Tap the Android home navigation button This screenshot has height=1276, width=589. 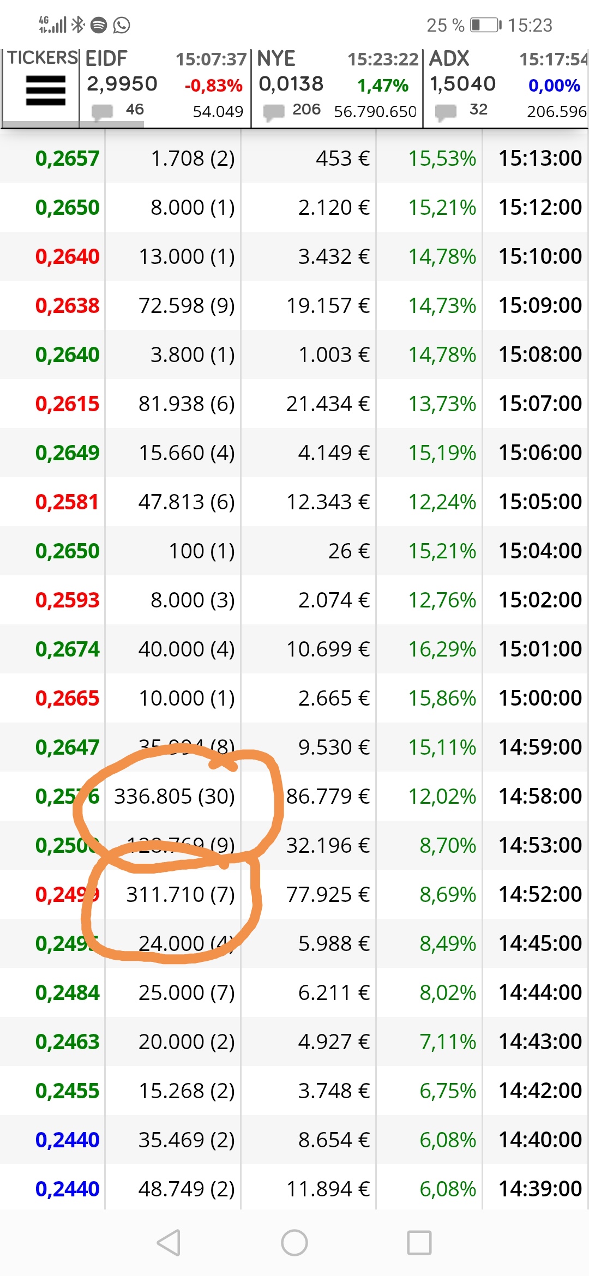pos(294,1243)
